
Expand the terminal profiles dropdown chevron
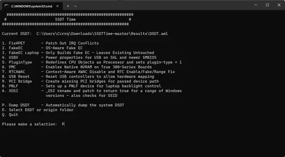click(76, 6)
